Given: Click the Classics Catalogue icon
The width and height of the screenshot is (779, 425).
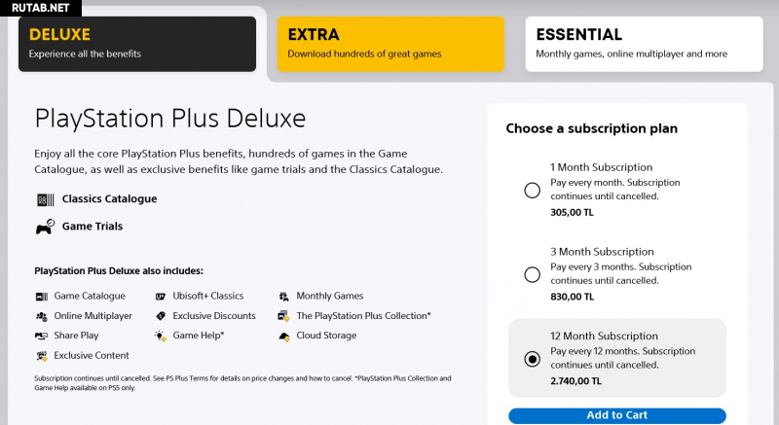Looking at the screenshot, I should click(x=44, y=199).
